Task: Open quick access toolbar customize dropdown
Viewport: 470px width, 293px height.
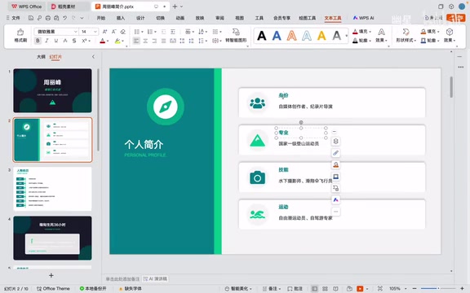Action: pos(82,18)
